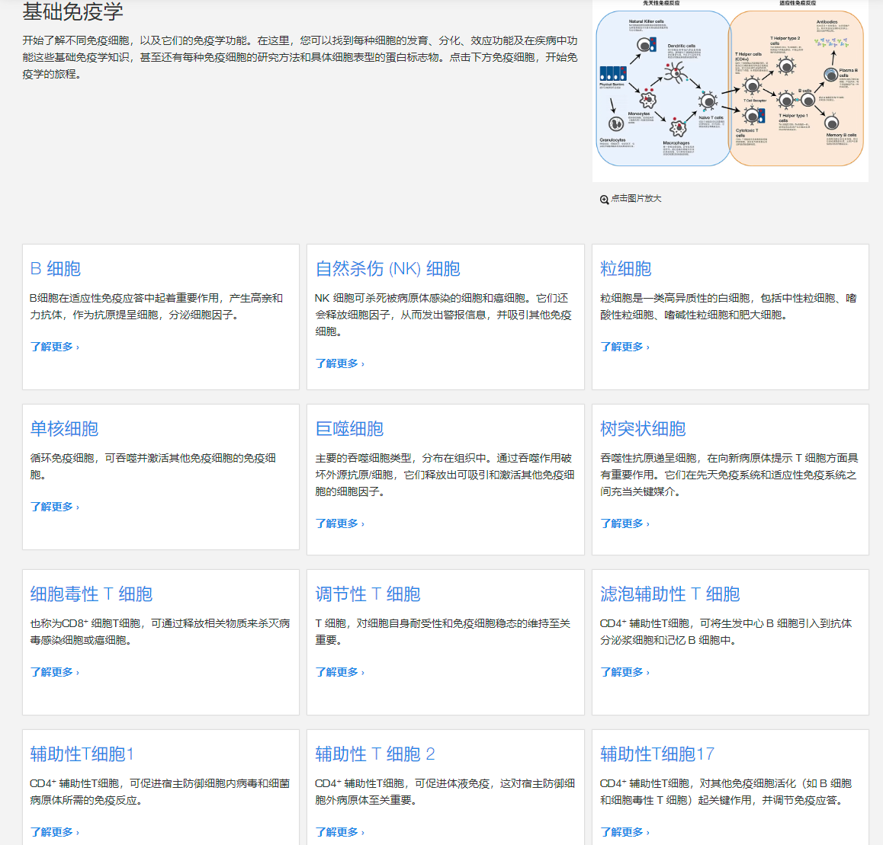
Task: Select the 辅助性 T 细胞 2 title
Action: (374, 754)
